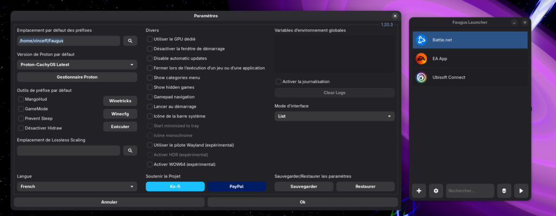Click the global environment variables area
Image resolution: width=556 pixels, height=216 pixels.
click(334, 54)
